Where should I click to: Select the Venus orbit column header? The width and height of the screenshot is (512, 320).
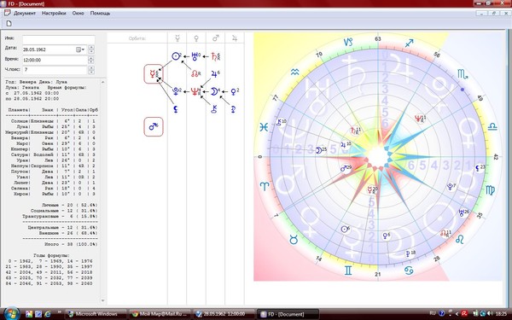pyautogui.click(x=196, y=38)
